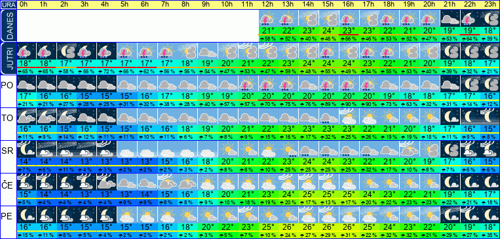Image resolution: width=500 pixels, height=239 pixels.
Task: Select the PO row label
Action: (x=8, y=85)
